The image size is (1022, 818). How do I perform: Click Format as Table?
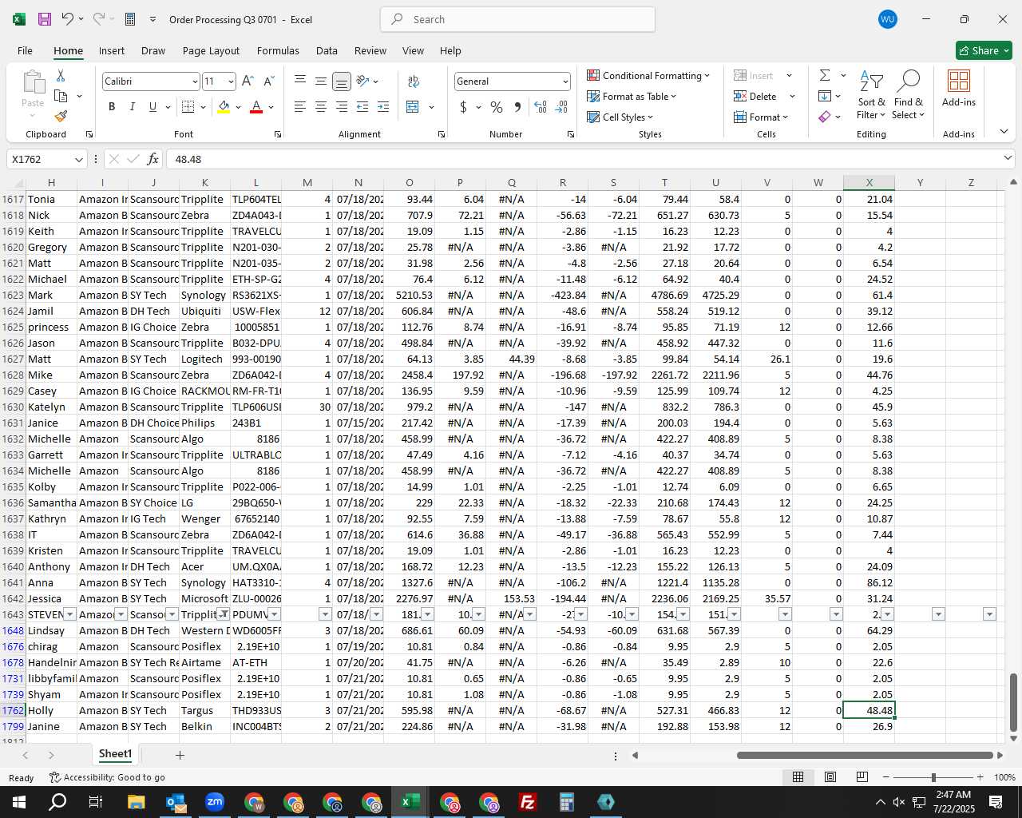pyautogui.click(x=631, y=96)
